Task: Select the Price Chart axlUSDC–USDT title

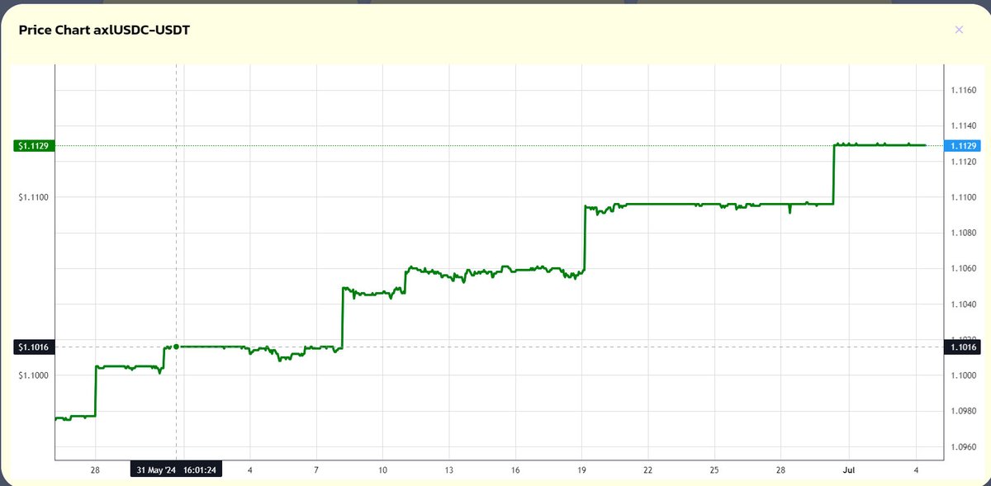Action: tap(104, 29)
